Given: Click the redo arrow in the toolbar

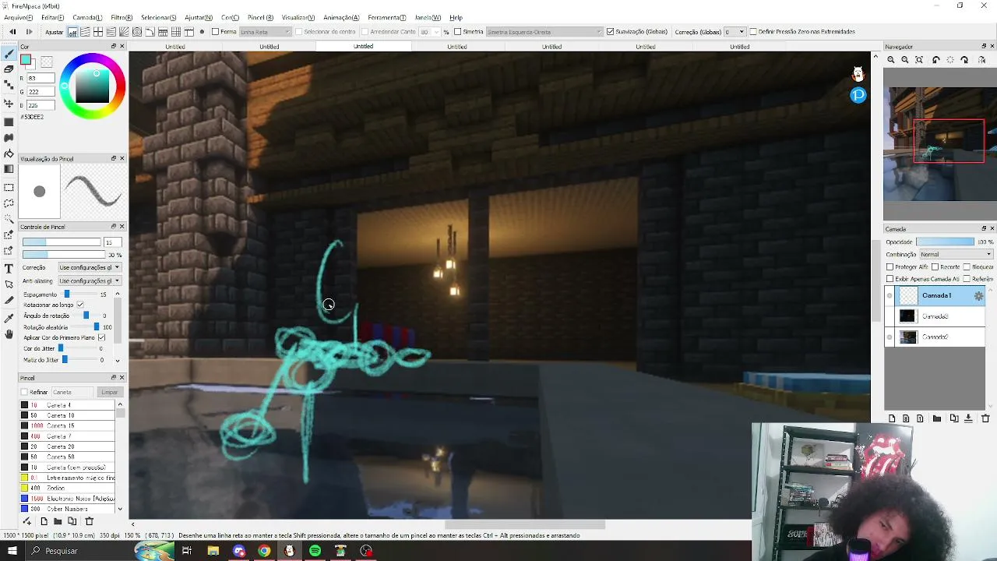Looking at the screenshot, I should pyautogui.click(x=30, y=32).
